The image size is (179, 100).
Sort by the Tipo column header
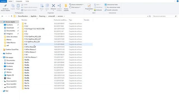point(70,20)
